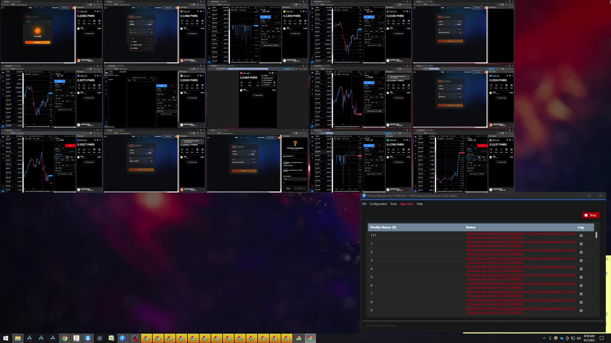611x343 pixels.
Task: Open Windows Start menu
Action: tap(6, 338)
